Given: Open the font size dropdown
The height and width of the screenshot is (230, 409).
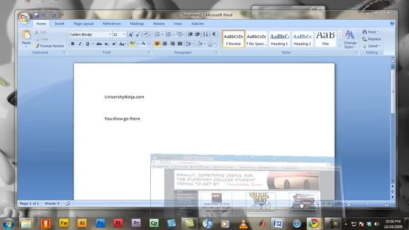Looking at the screenshot, I should [124, 34].
